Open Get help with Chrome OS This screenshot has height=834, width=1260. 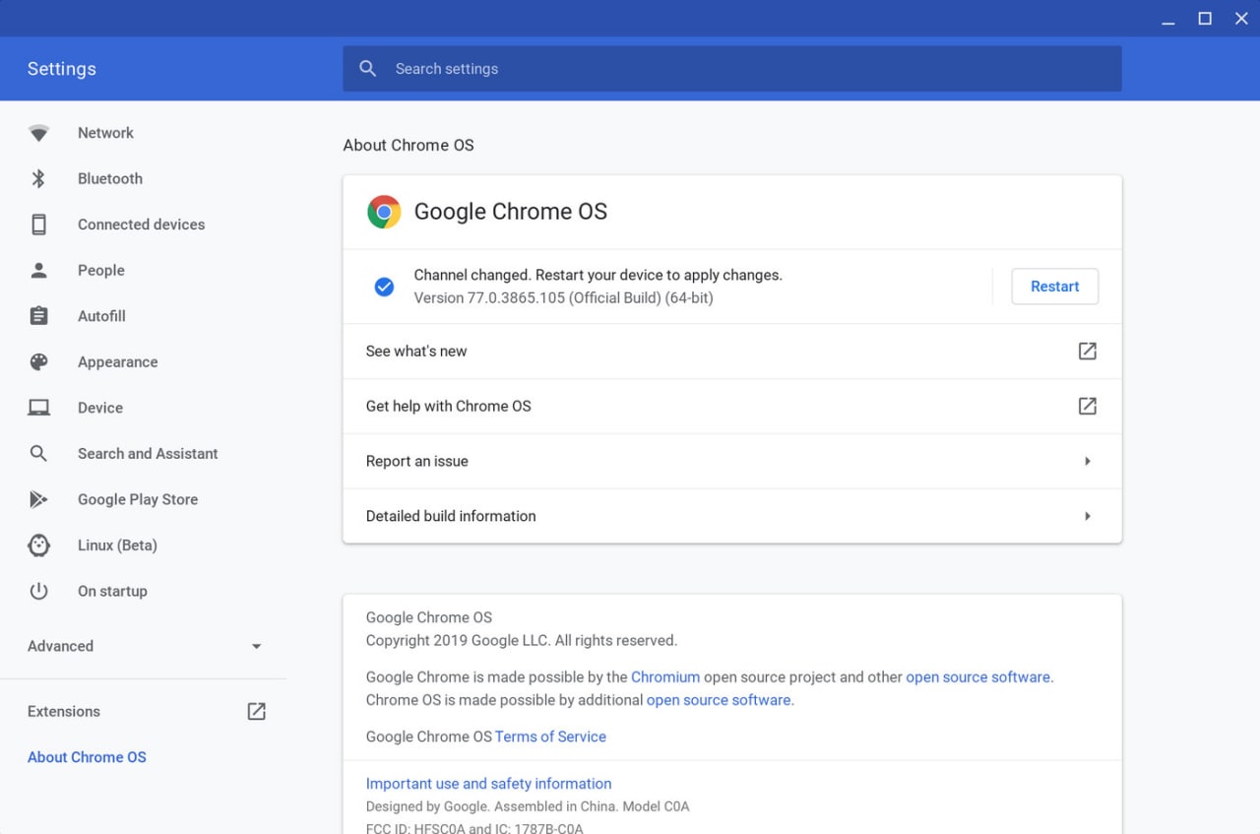(x=732, y=407)
